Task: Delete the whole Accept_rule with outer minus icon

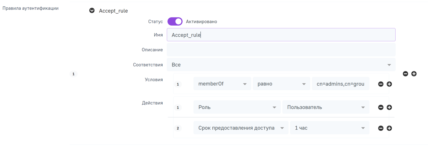Action: click(x=405, y=74)
